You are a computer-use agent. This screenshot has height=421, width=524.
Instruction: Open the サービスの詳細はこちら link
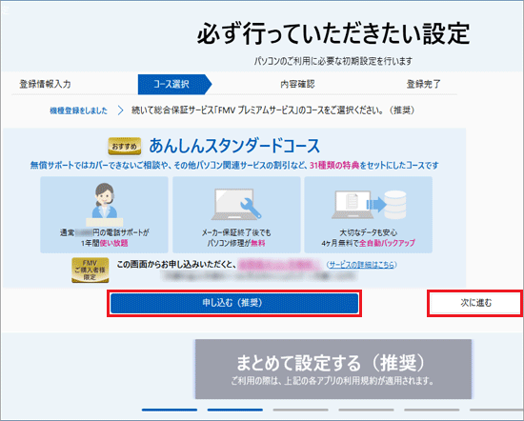coord(362,265)
